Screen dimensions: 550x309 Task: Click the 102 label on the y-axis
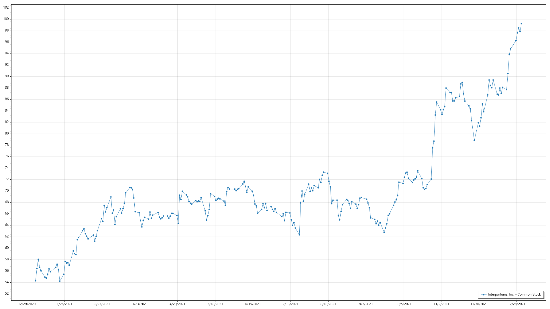tap(6, 8)
